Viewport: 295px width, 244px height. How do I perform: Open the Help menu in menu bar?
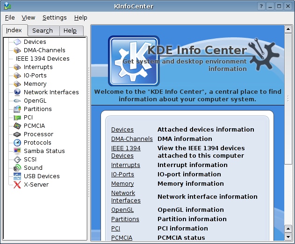pyautogui.click(x=80, y=17)
